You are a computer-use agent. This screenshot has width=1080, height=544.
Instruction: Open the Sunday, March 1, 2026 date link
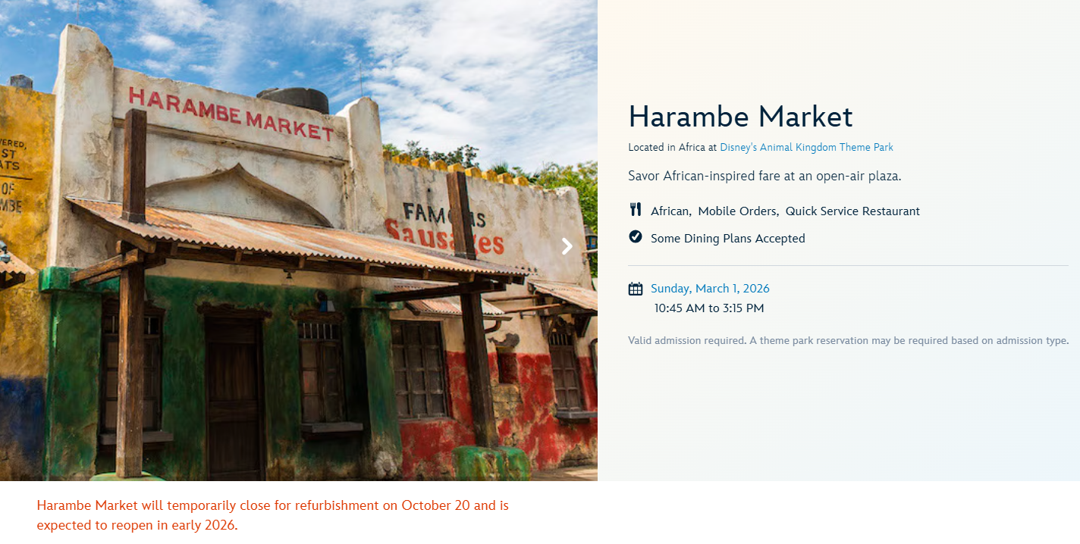710,289
